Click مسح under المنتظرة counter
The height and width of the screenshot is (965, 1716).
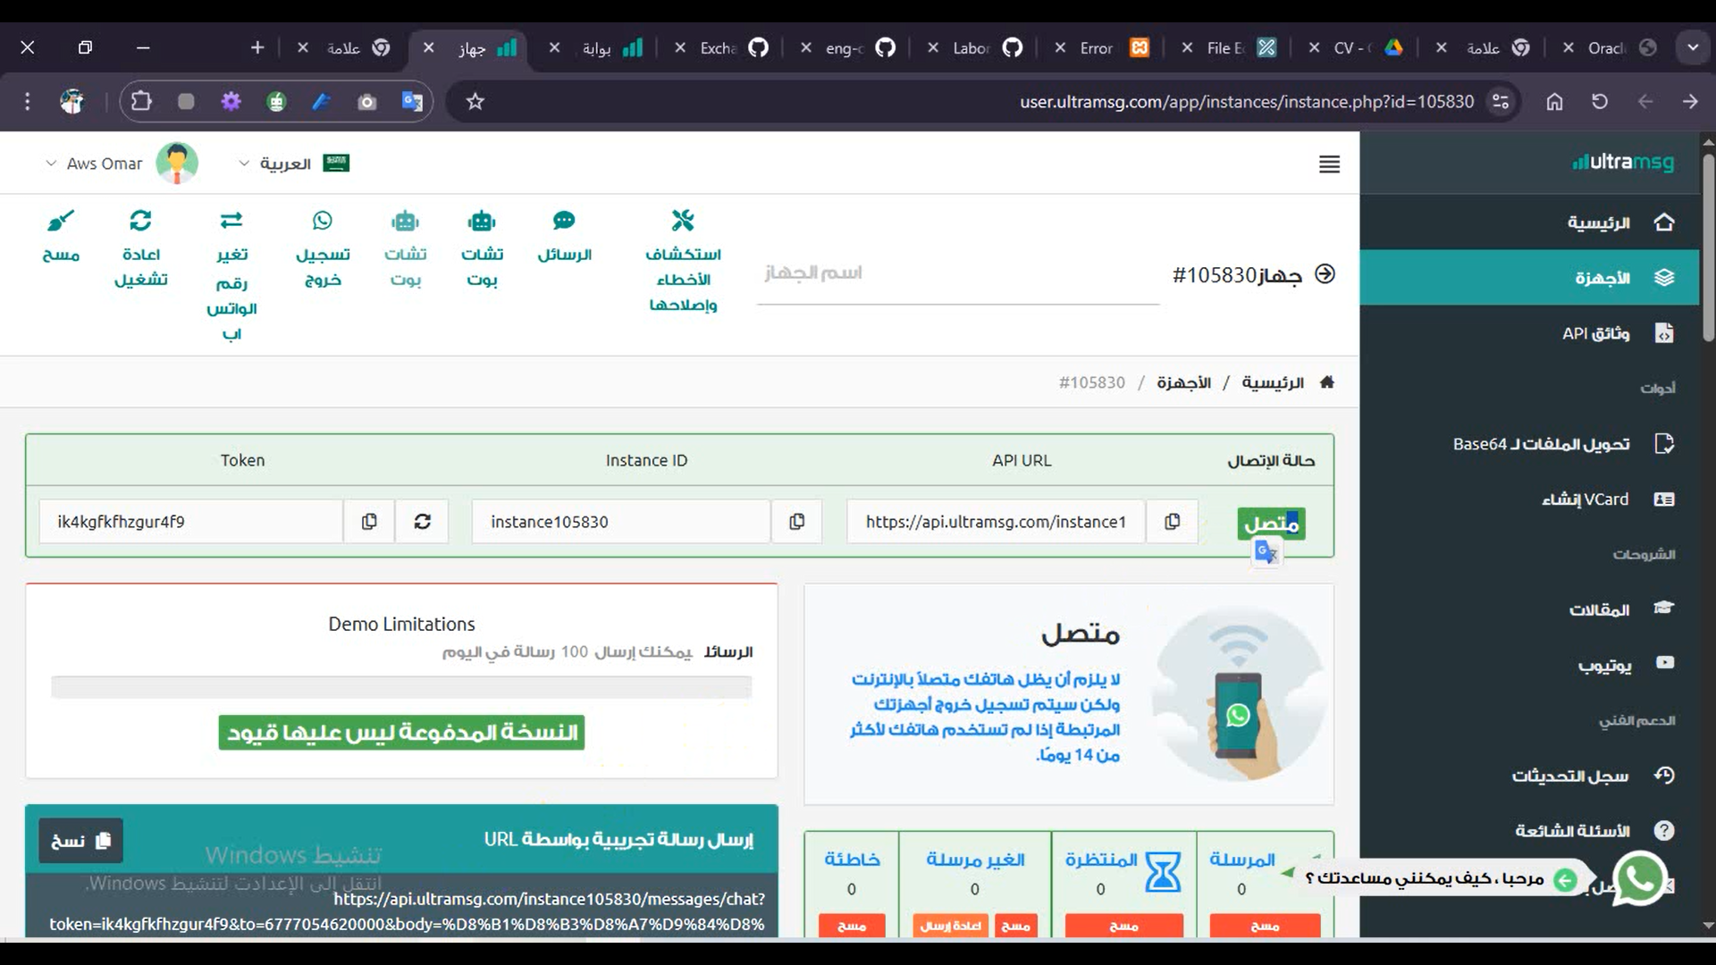click(1123, 926)
